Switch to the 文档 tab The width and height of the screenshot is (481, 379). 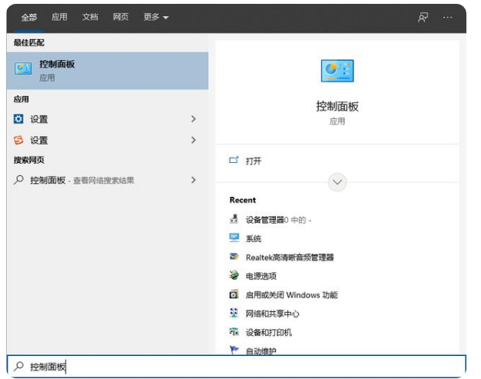tap(90, 17)
